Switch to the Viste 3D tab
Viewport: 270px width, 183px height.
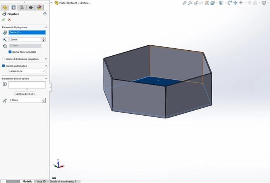coord(41,181)
